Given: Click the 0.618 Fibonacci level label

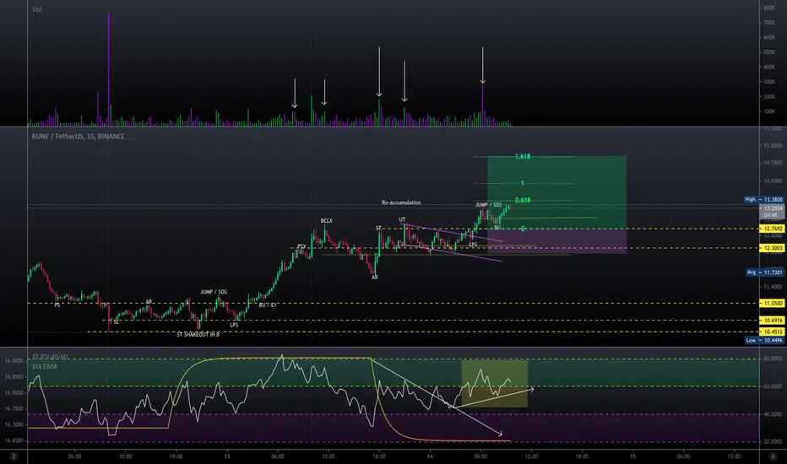Looking at the screenshot, I should tap(523, 200).
